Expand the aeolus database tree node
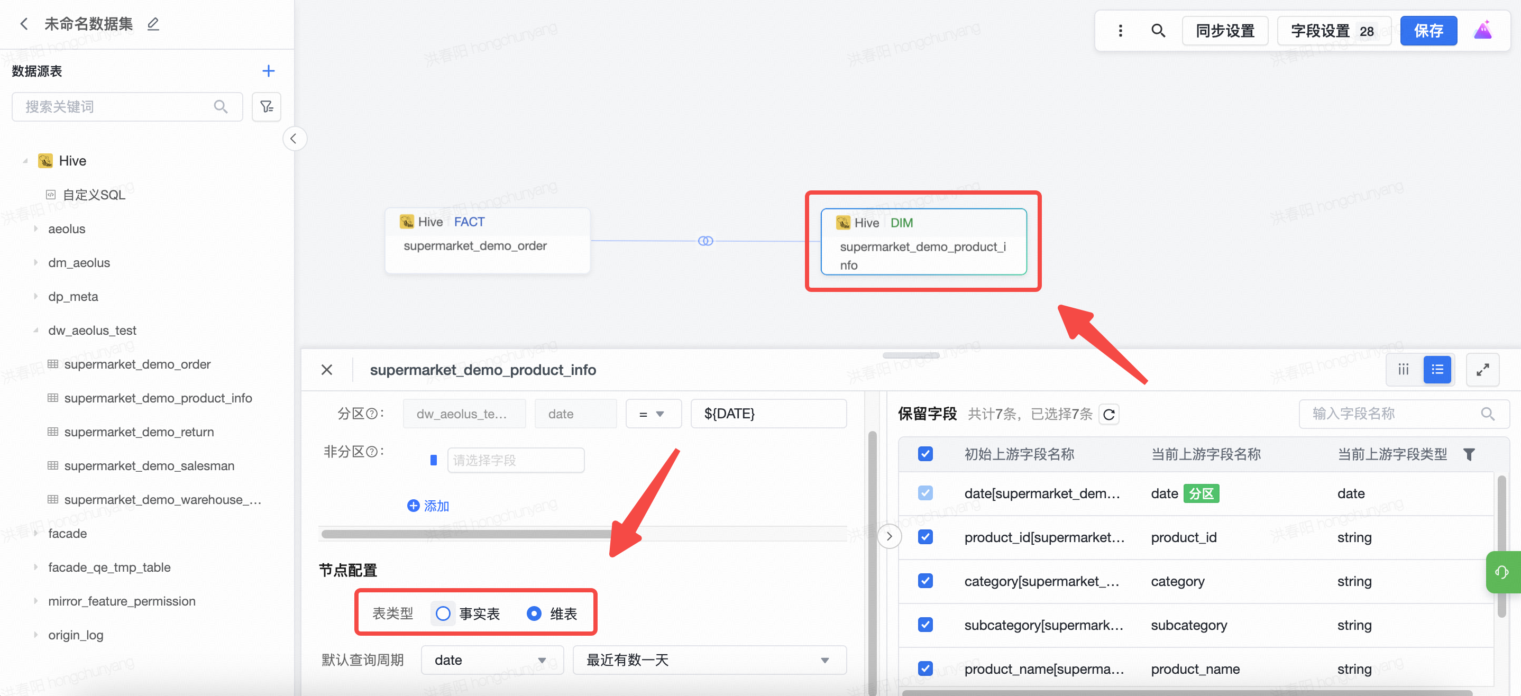This screenshot has width=1521, height=696. tap(36, 228)
